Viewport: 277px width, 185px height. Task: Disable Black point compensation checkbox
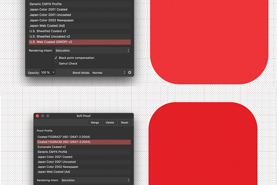(56, 58)
